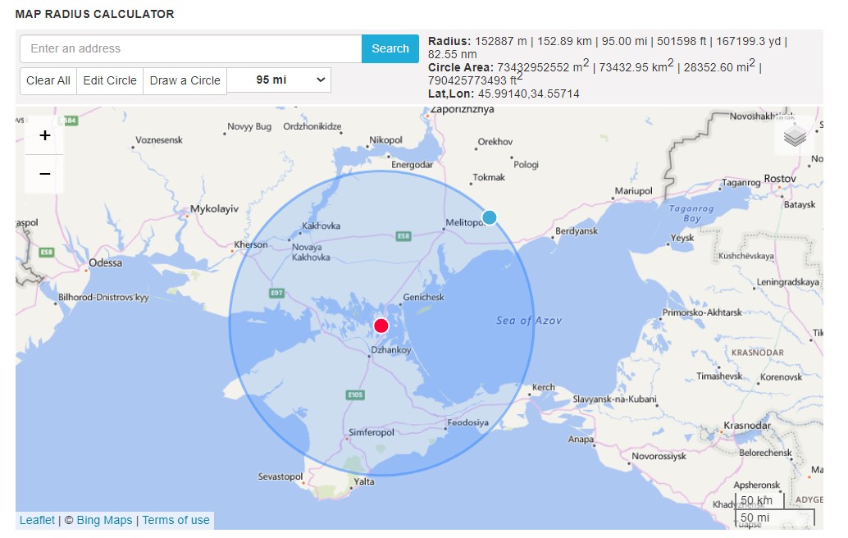Click the Yeysk town label

(682, 238)
